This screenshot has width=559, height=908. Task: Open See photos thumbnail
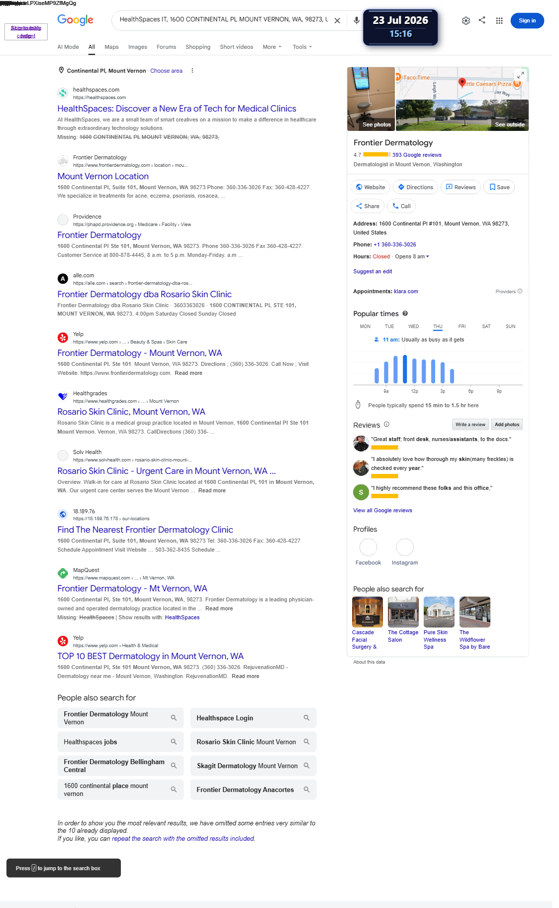coord(371,99)
